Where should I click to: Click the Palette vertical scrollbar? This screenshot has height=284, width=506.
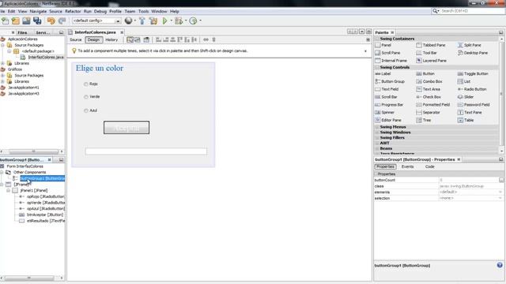point(501,95)
